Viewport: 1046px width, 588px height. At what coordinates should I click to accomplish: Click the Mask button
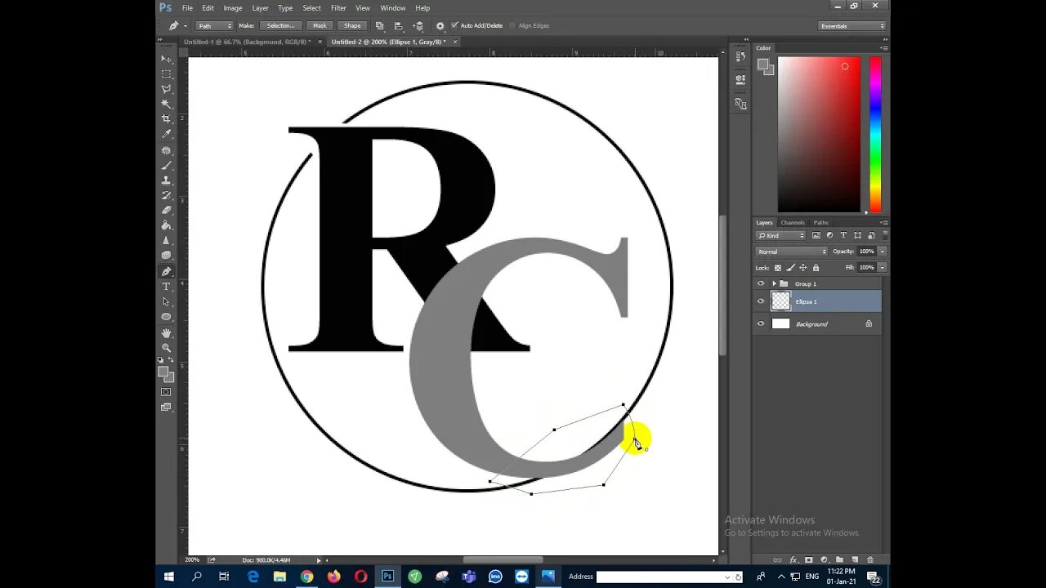point(320,26)
